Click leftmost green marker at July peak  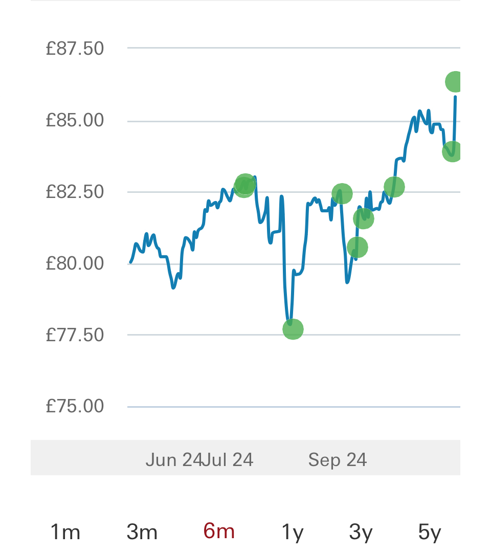tap(244, 185)
